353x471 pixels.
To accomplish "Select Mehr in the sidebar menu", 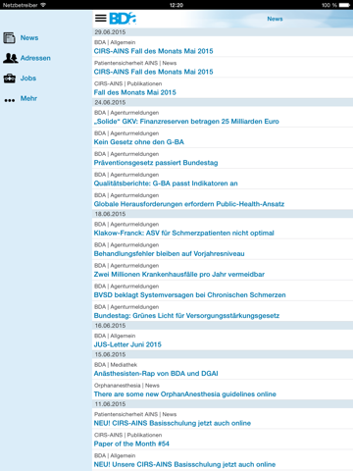I will [x=28, y=98].
